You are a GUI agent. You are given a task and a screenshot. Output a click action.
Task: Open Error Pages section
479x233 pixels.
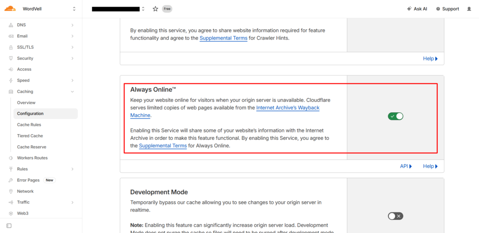29,180
